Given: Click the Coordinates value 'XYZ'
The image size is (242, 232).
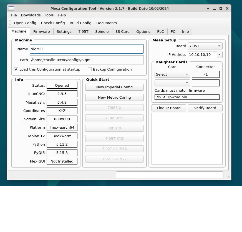Looking at the screenshot, I should pyautogui.click(x=62, y=111).
